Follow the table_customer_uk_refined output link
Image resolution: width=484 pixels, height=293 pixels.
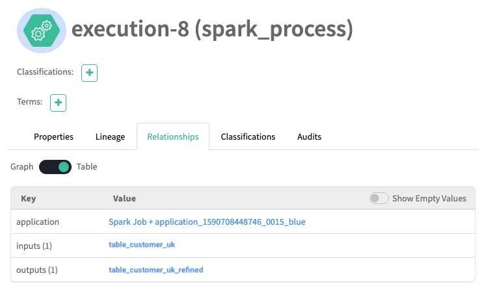(156, 270)
